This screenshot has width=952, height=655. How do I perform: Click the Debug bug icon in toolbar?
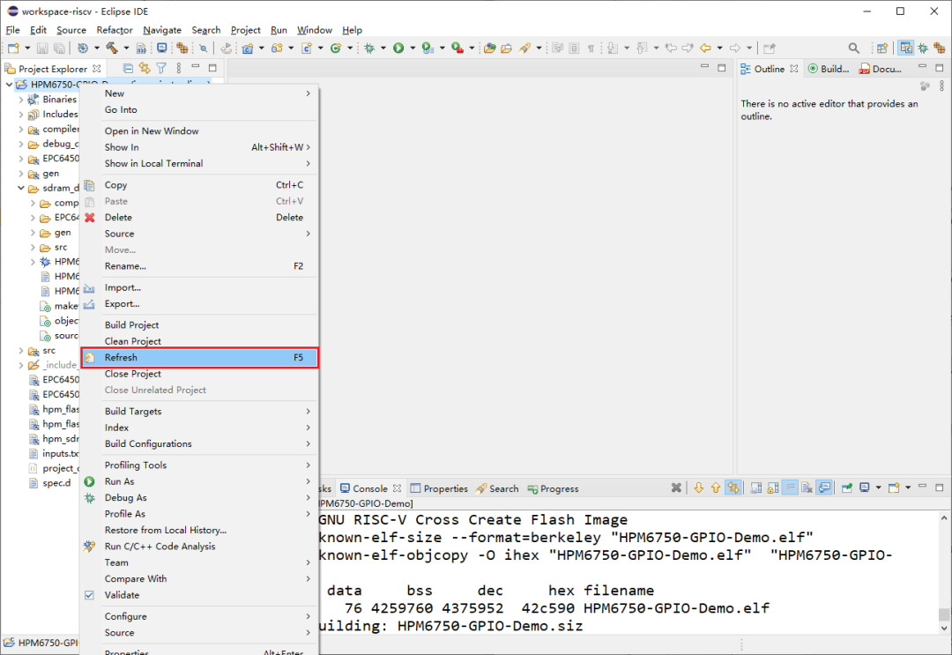coord(370,48)
